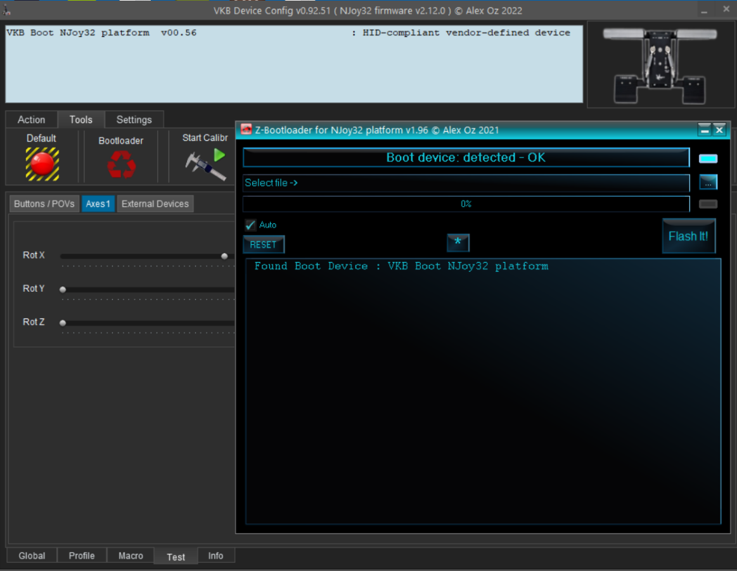
Task: Click the rudder pedals device thumbnail
Action: point(660,65)
